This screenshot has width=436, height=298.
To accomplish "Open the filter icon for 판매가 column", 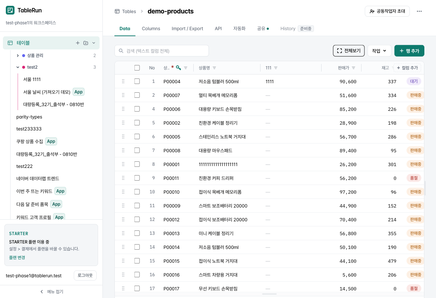I will click(354, 68).
